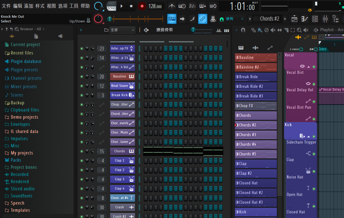Click the song position slider
This screenshot has width=344, height=218.
[x=136, y=19]
